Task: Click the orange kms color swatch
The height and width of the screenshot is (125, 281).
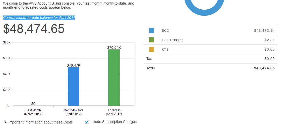Action: click(x=152, y=49)
